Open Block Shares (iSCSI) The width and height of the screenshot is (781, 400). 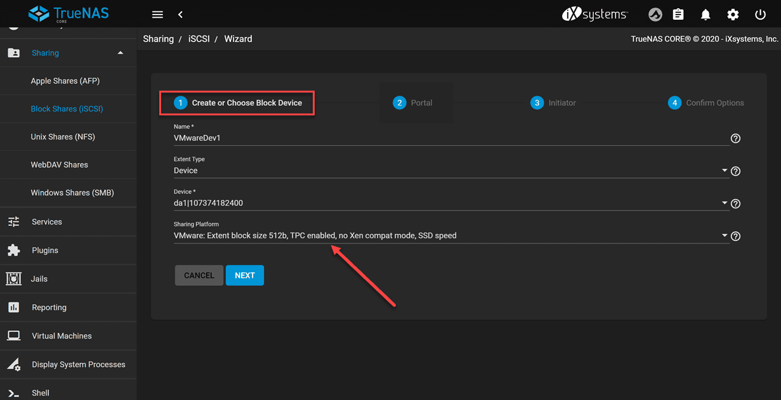[68, 109]
